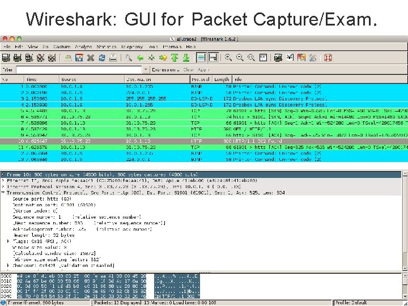Collapse Transmission Control Protocol section
The image size is (408, 306).
pos(3,193)
